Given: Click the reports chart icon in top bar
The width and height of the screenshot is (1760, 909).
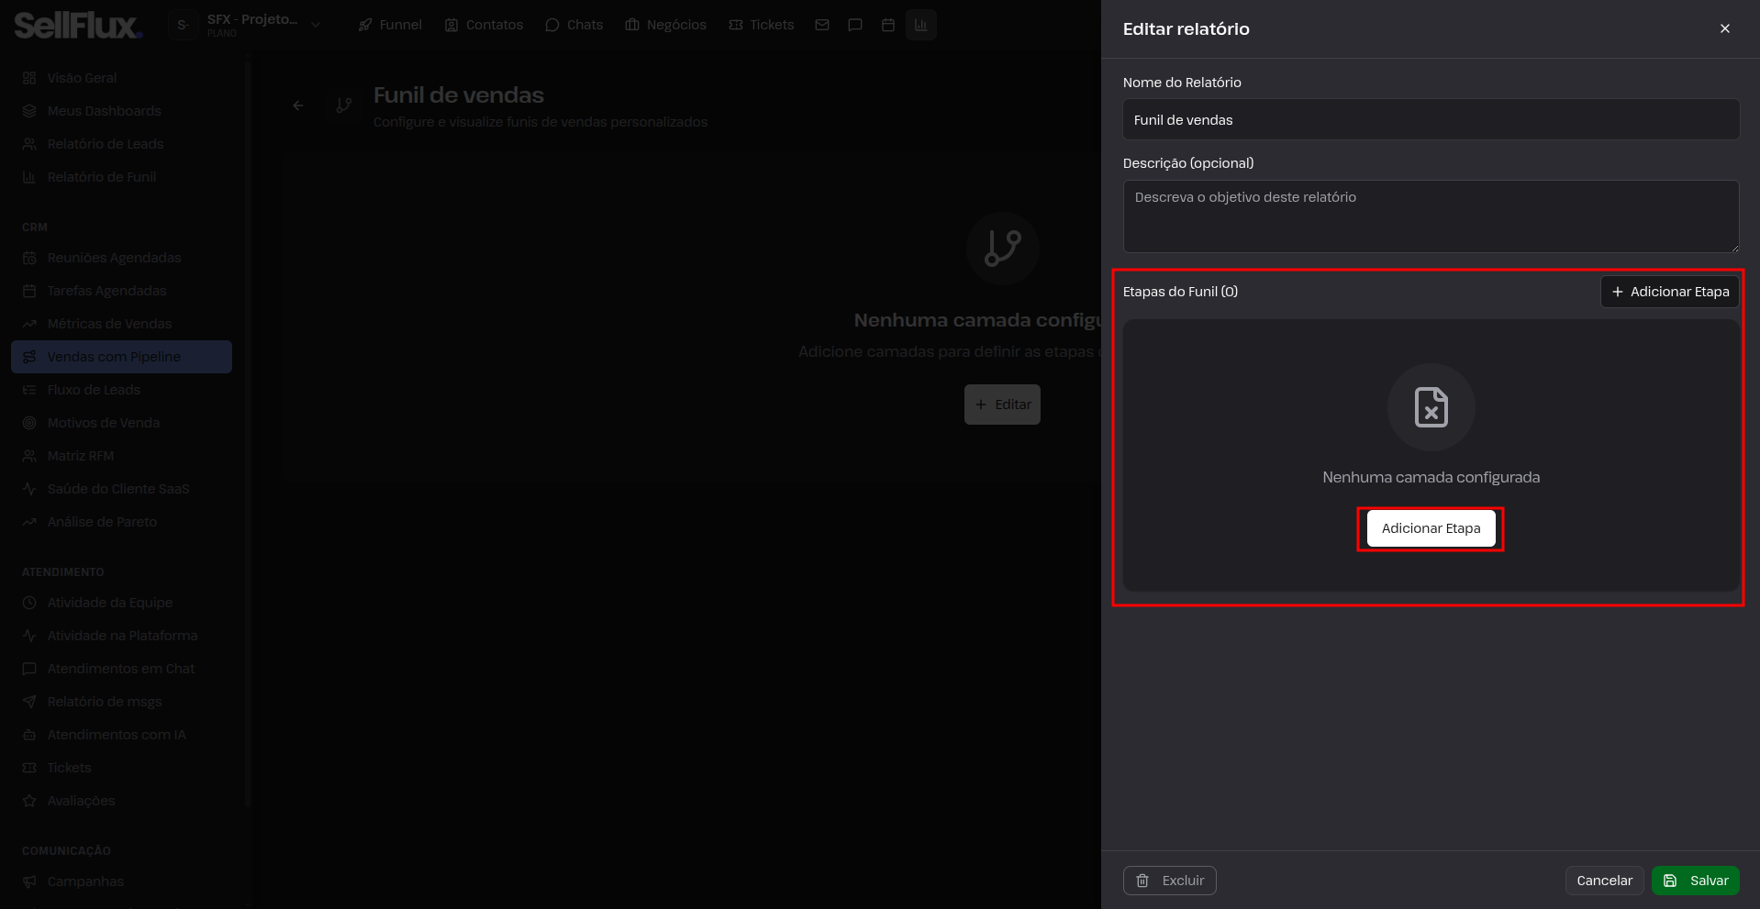Looking at the screenshot, I should [921, 25].
